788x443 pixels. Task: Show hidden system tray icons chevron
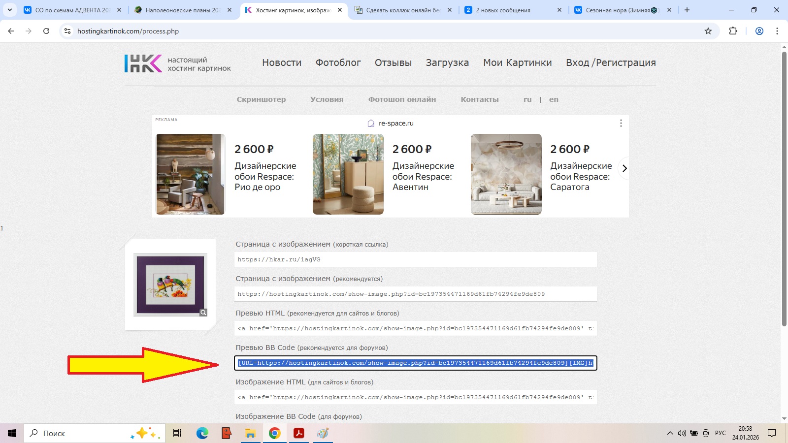click(670, 433)
